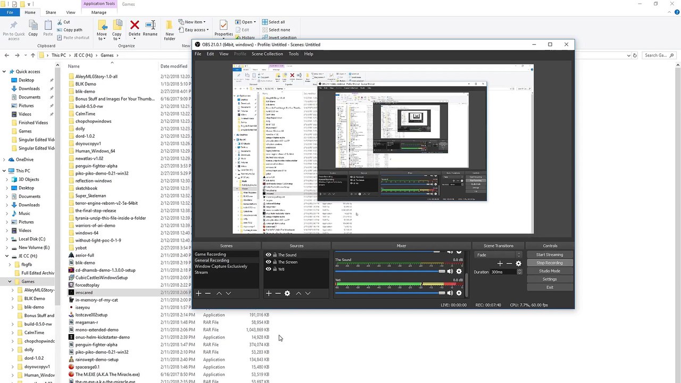The width and height of the screenshot is (681, 383).
Task: Click Delete red X in Explorer ribbon
Action: point(135,28)
